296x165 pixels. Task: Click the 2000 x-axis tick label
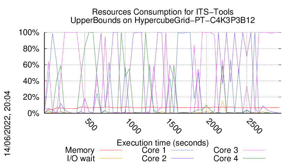214,126
